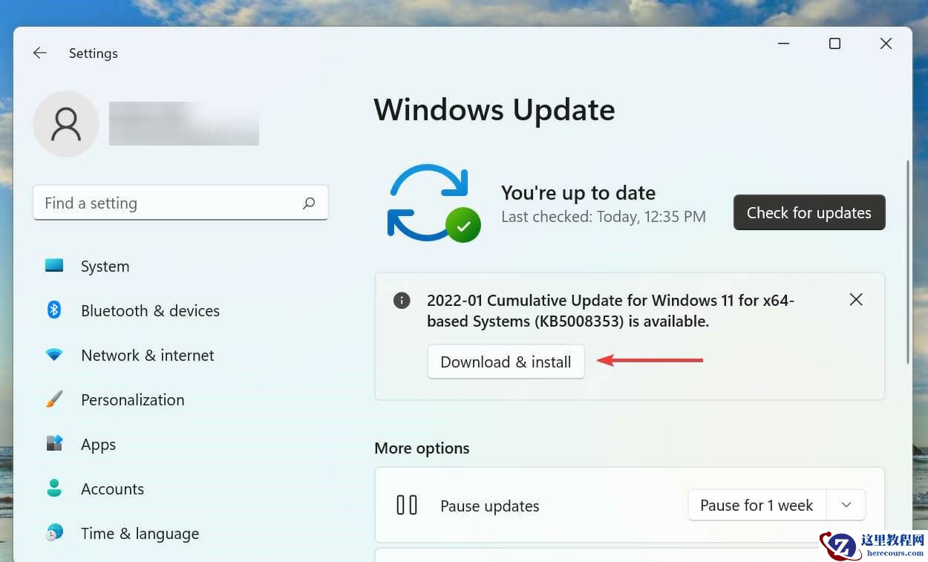Select the Apps sidebar icon

coord(54,443)
